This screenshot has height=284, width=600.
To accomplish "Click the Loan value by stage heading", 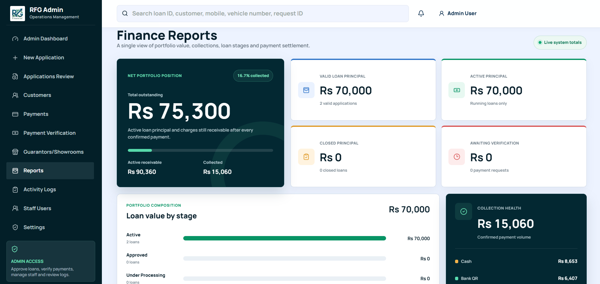I will click(x=162, y=216).
